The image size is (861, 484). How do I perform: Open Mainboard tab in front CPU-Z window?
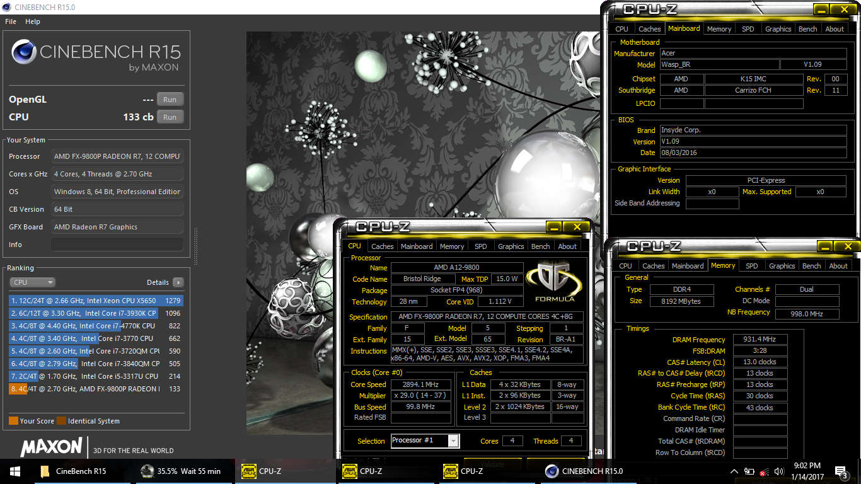pos(417,246)
